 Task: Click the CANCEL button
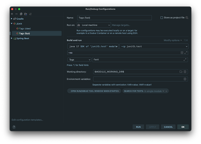pyautogui.click(x=168, y=127)
